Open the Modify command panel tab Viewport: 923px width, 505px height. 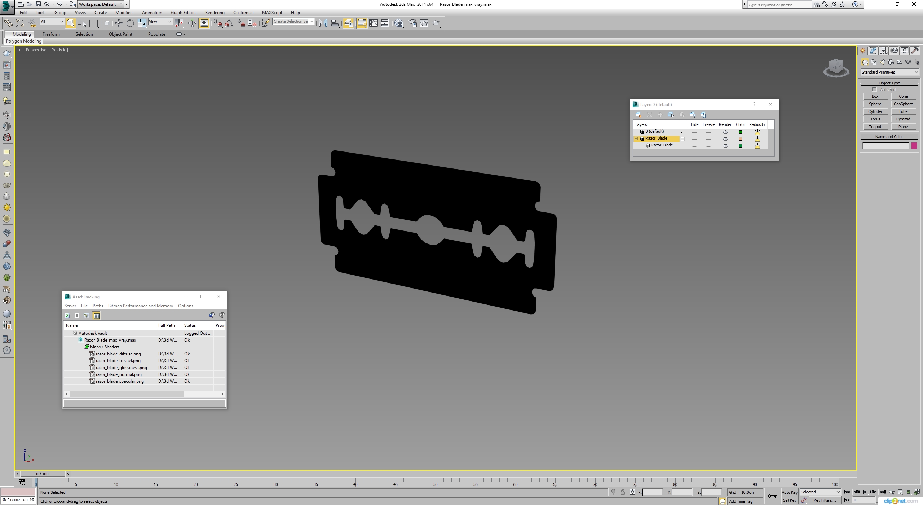873,50
